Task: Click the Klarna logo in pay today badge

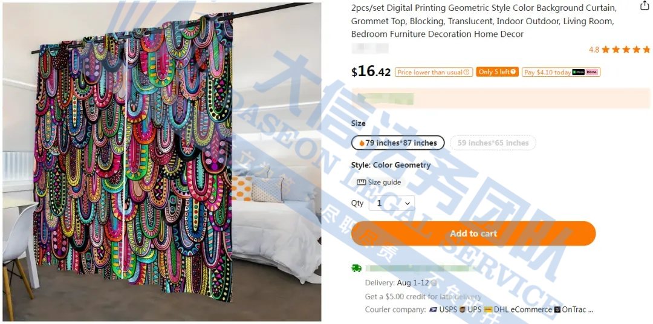Action: 592,72
